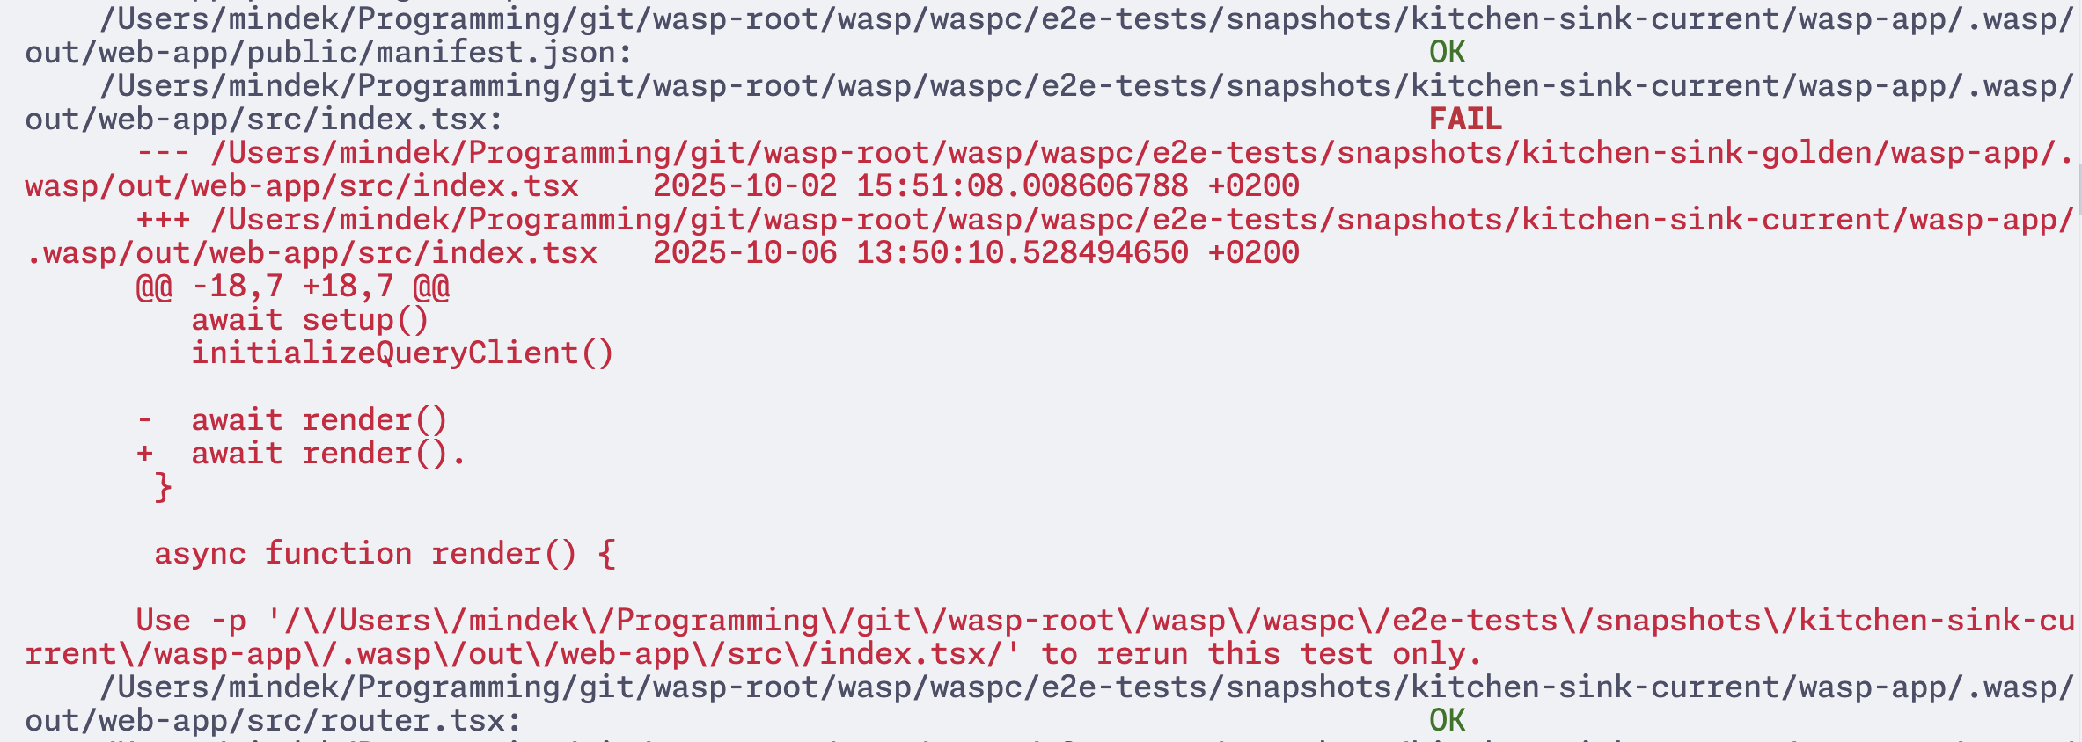2082x742 pixels.
Task: Click the lone closing brace in diff
Action: tap(163, 487)
